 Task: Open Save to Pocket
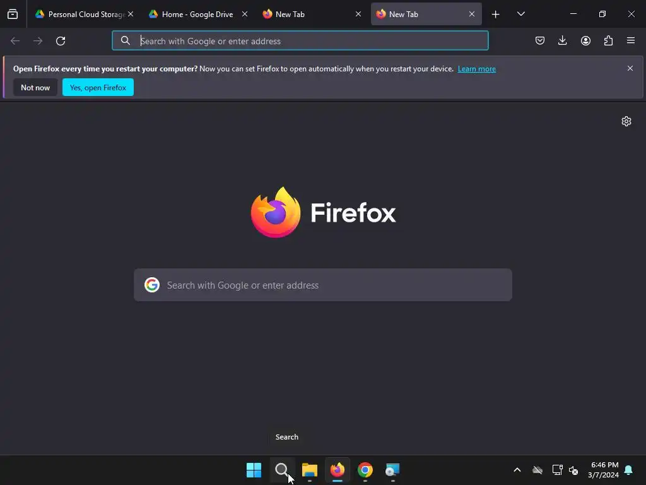[540, 40]
